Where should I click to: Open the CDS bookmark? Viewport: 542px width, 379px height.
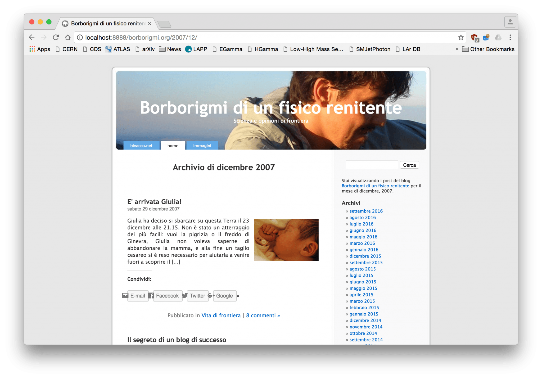(x=92, y=49)
